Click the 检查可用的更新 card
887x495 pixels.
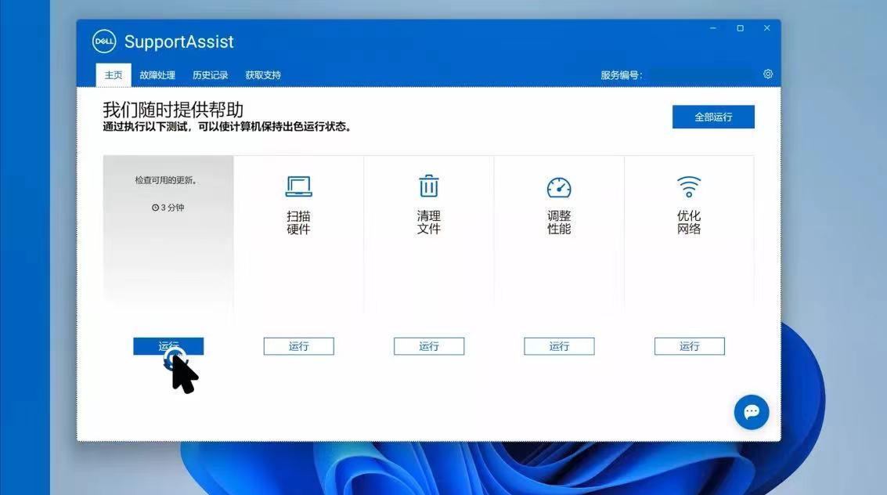tap(168, 235)
